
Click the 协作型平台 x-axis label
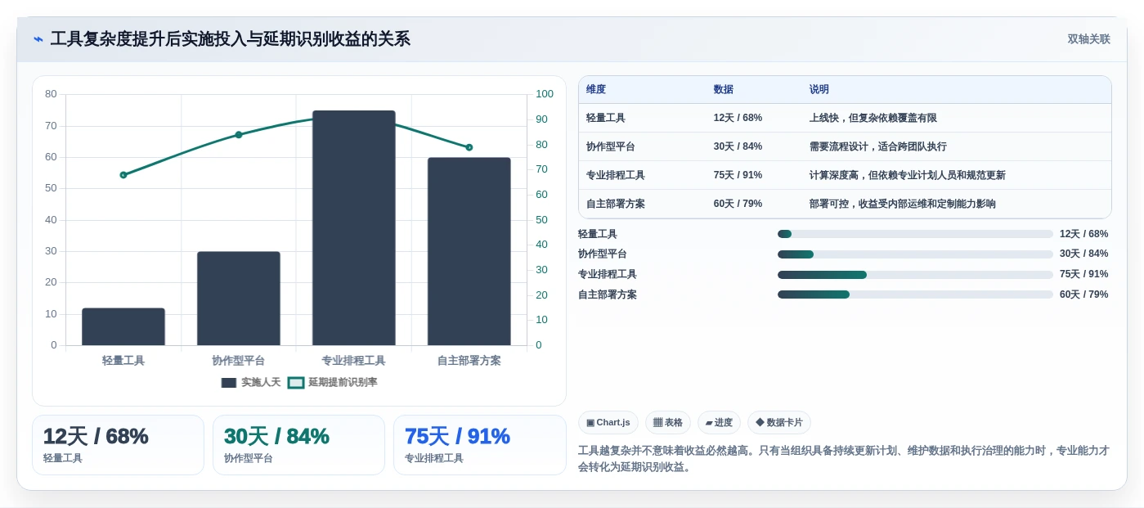click(x=239, y=361)
